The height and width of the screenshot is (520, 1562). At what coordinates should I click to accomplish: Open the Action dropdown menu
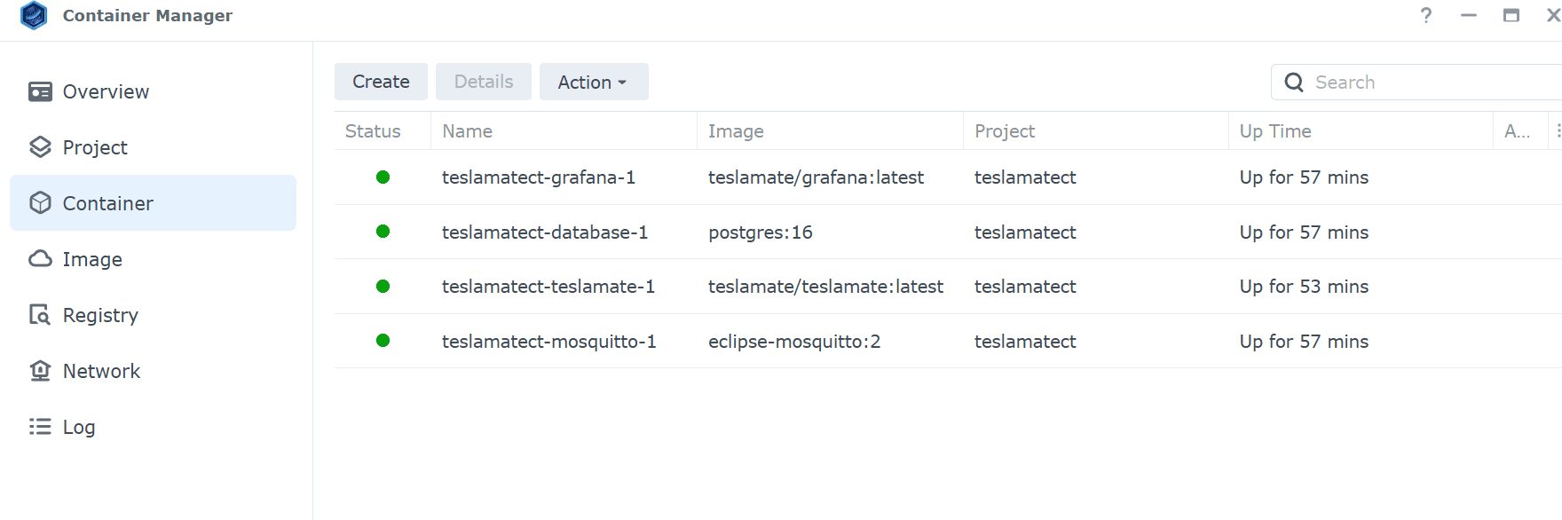coord(594,82)
